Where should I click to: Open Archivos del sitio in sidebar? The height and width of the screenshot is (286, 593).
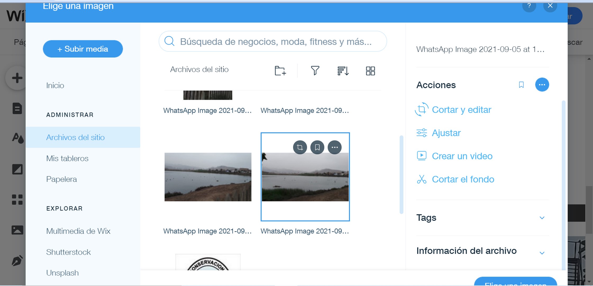click(x=75, y=137)
